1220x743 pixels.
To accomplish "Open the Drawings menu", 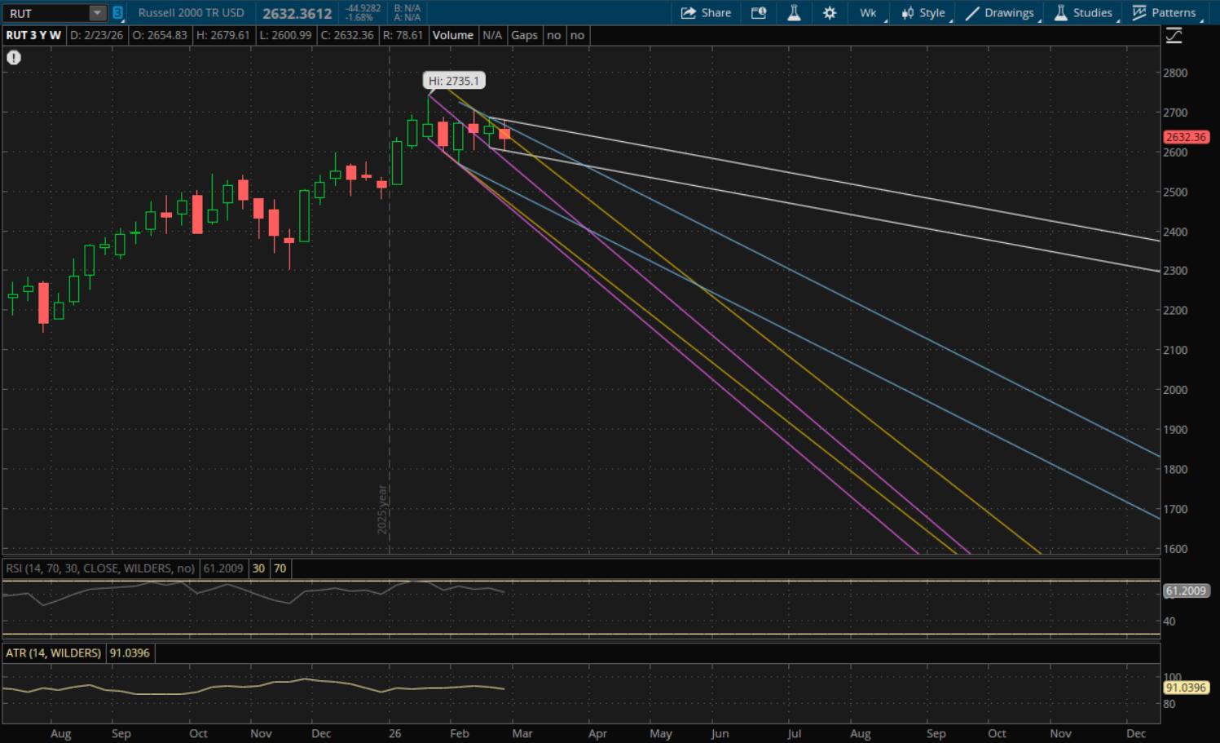I will pos(1000,13).
